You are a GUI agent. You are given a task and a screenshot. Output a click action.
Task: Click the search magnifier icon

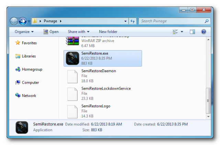[x=207, y=21]
